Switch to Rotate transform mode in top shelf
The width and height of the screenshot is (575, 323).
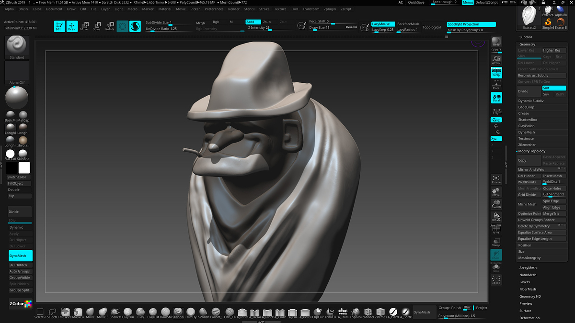tap(110, 26)
